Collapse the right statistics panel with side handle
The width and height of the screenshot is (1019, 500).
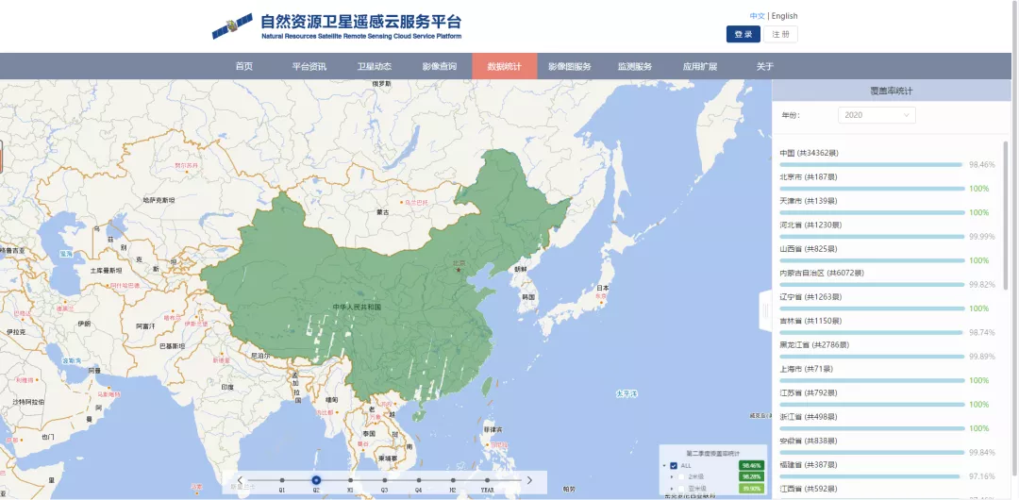click(x=765, y=311)
